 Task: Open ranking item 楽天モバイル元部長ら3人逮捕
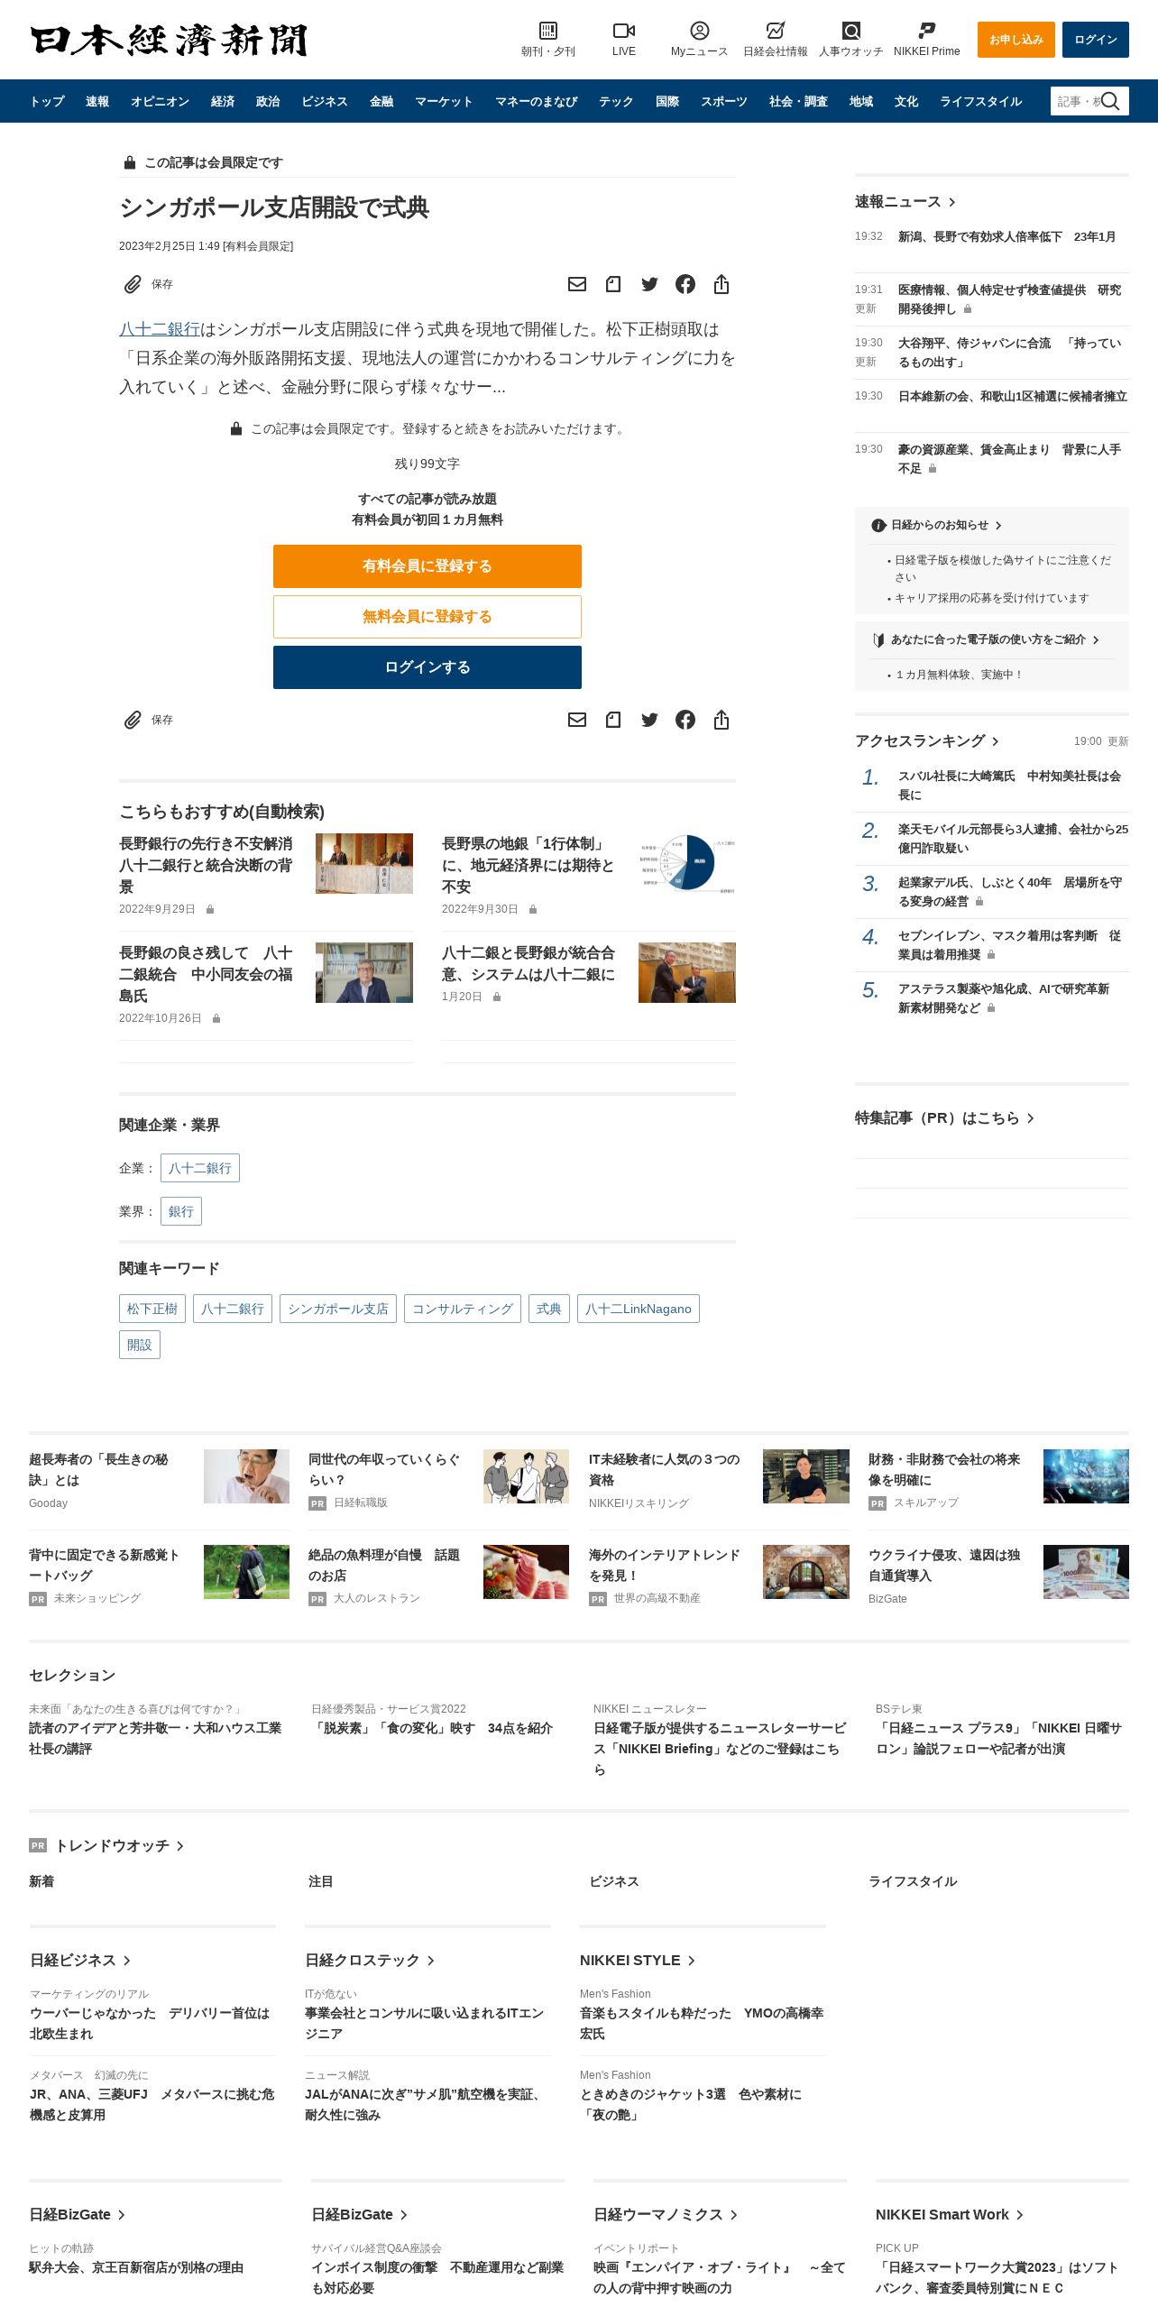[1013, 839]
